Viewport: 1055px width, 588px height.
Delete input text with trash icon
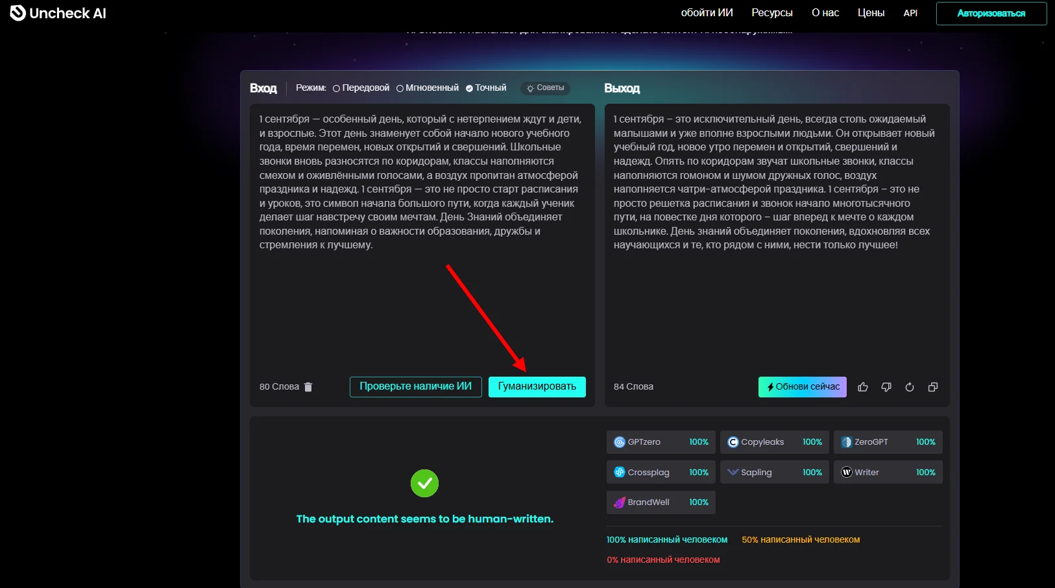308,387
